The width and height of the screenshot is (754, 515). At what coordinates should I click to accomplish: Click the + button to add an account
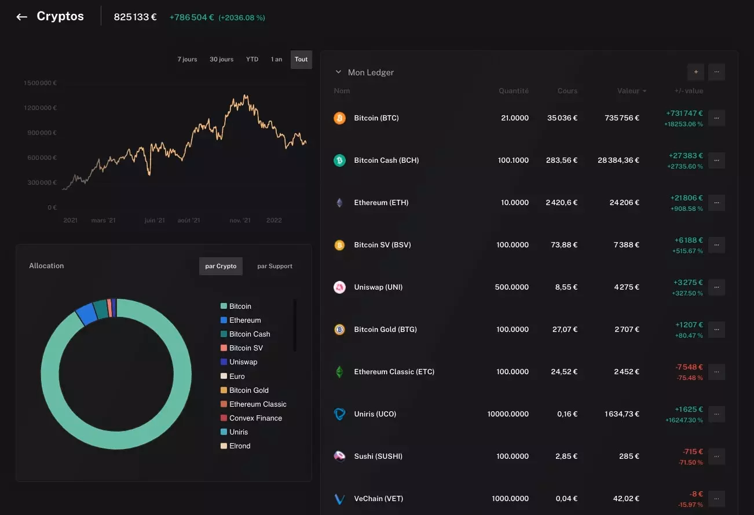pos(696,72)
